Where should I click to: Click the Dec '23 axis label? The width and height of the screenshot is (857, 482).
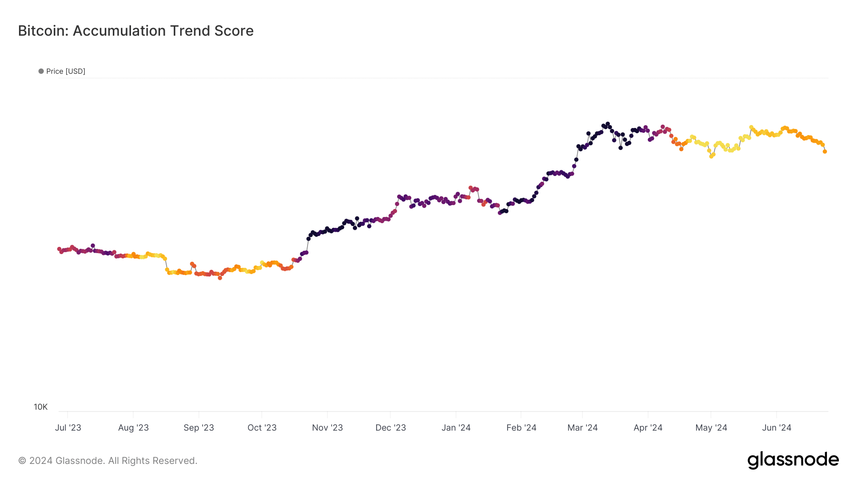390,428
